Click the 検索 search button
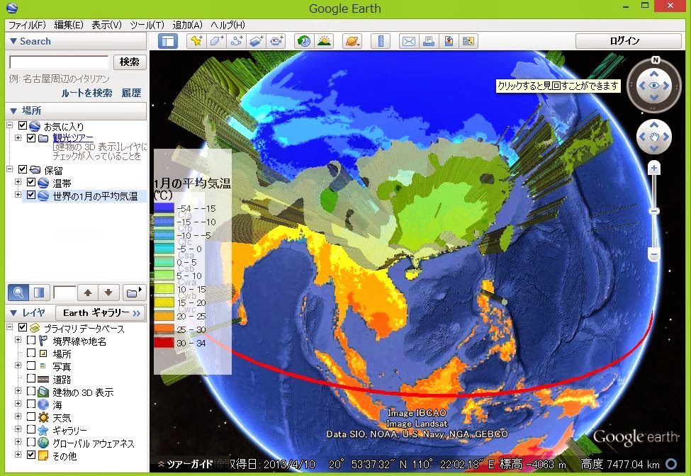Image resolution: width=691 pixels, height=476 pixels. [130, 62]
